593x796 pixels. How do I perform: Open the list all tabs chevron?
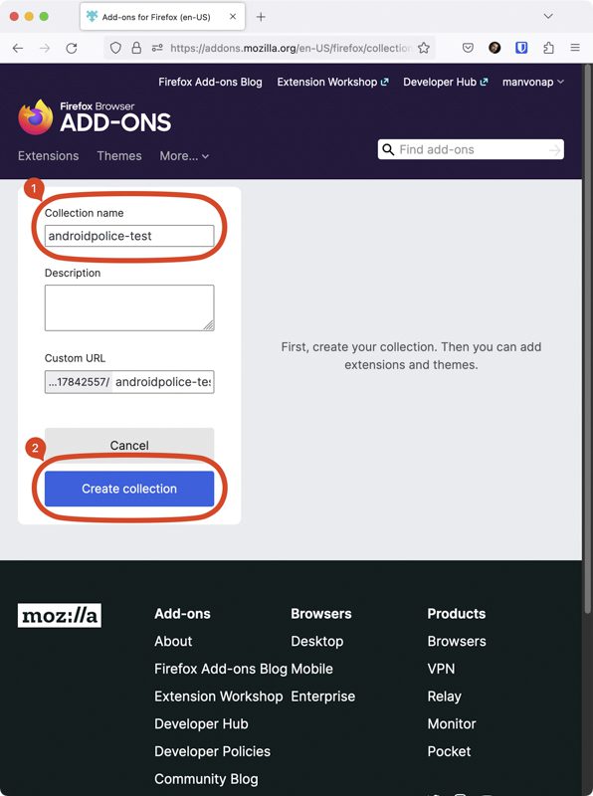click(548, 16)
